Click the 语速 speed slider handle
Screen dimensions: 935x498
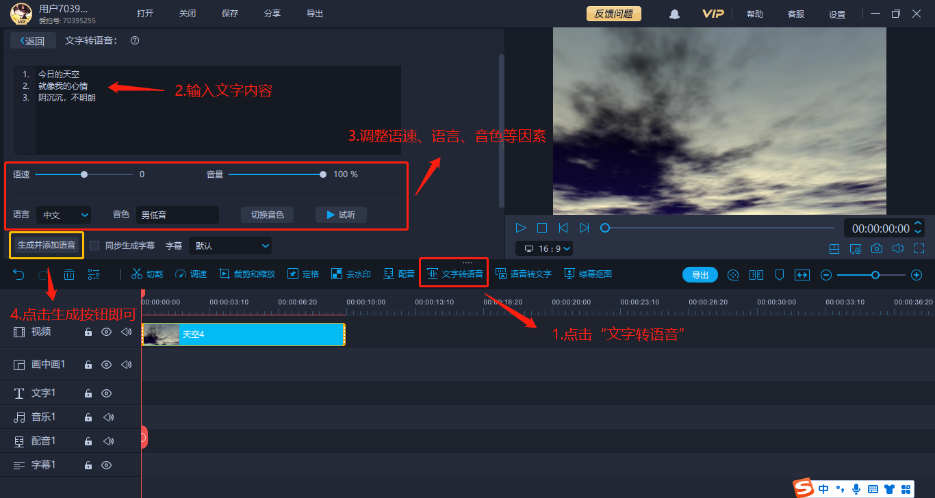click(x=84, y=174)
